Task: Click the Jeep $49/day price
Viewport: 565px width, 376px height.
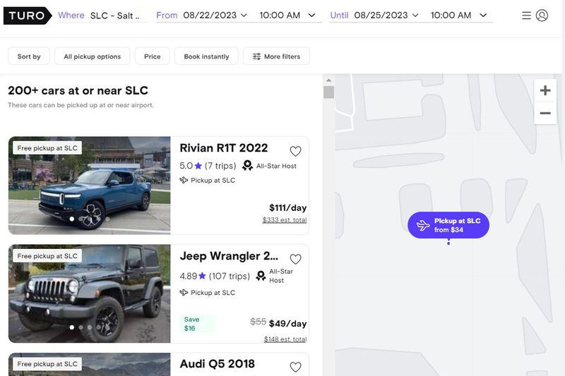Action: tap(288, 324)
